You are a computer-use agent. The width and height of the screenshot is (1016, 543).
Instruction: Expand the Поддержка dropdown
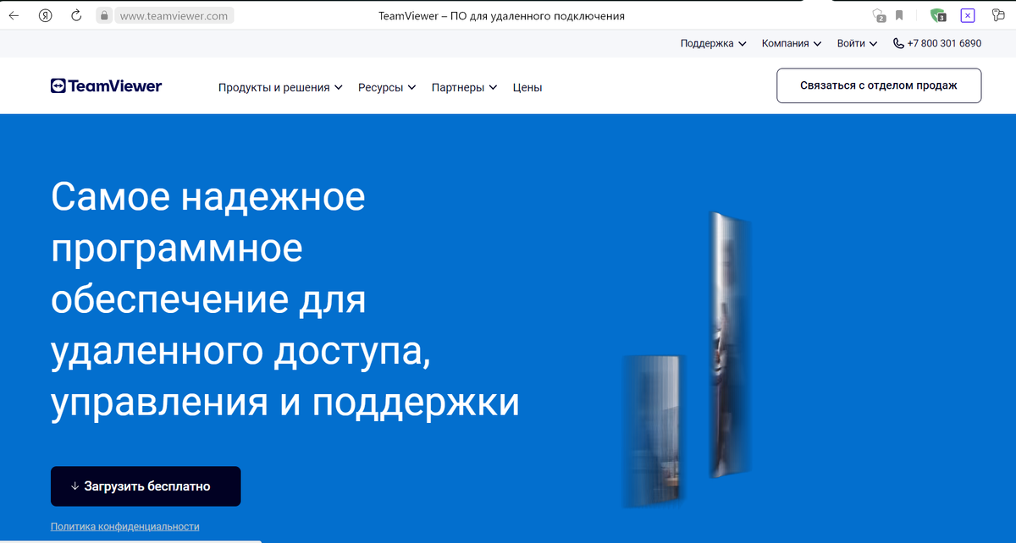(713, 43)
